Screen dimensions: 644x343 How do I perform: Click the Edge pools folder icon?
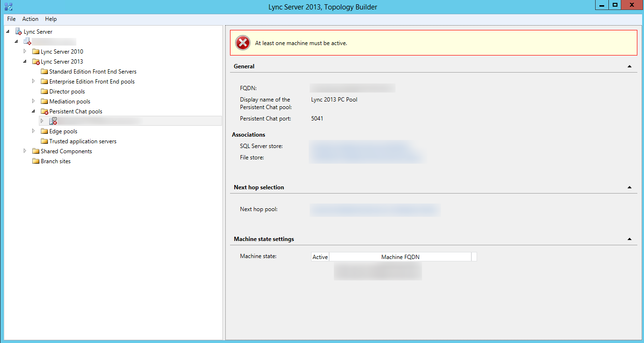pos(44,131)
